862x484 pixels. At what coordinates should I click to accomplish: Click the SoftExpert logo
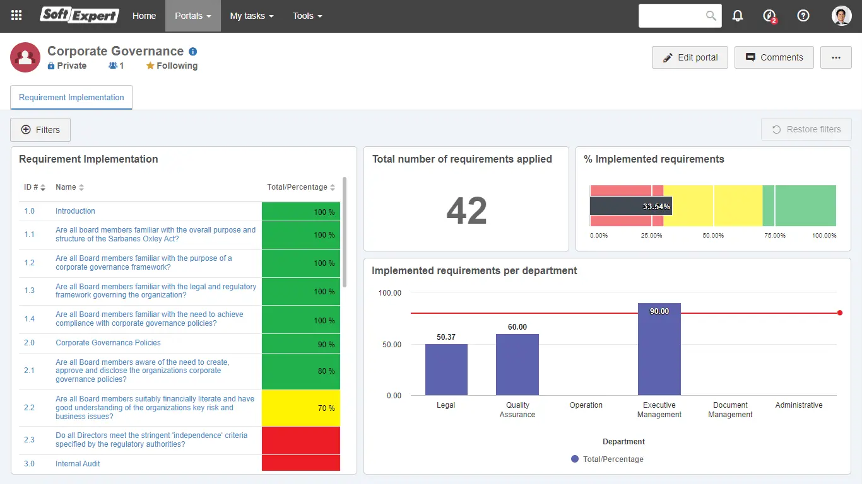(80, 16)
